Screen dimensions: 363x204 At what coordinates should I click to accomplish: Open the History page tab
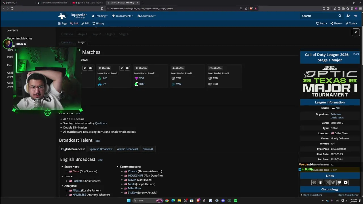(98, 24)
